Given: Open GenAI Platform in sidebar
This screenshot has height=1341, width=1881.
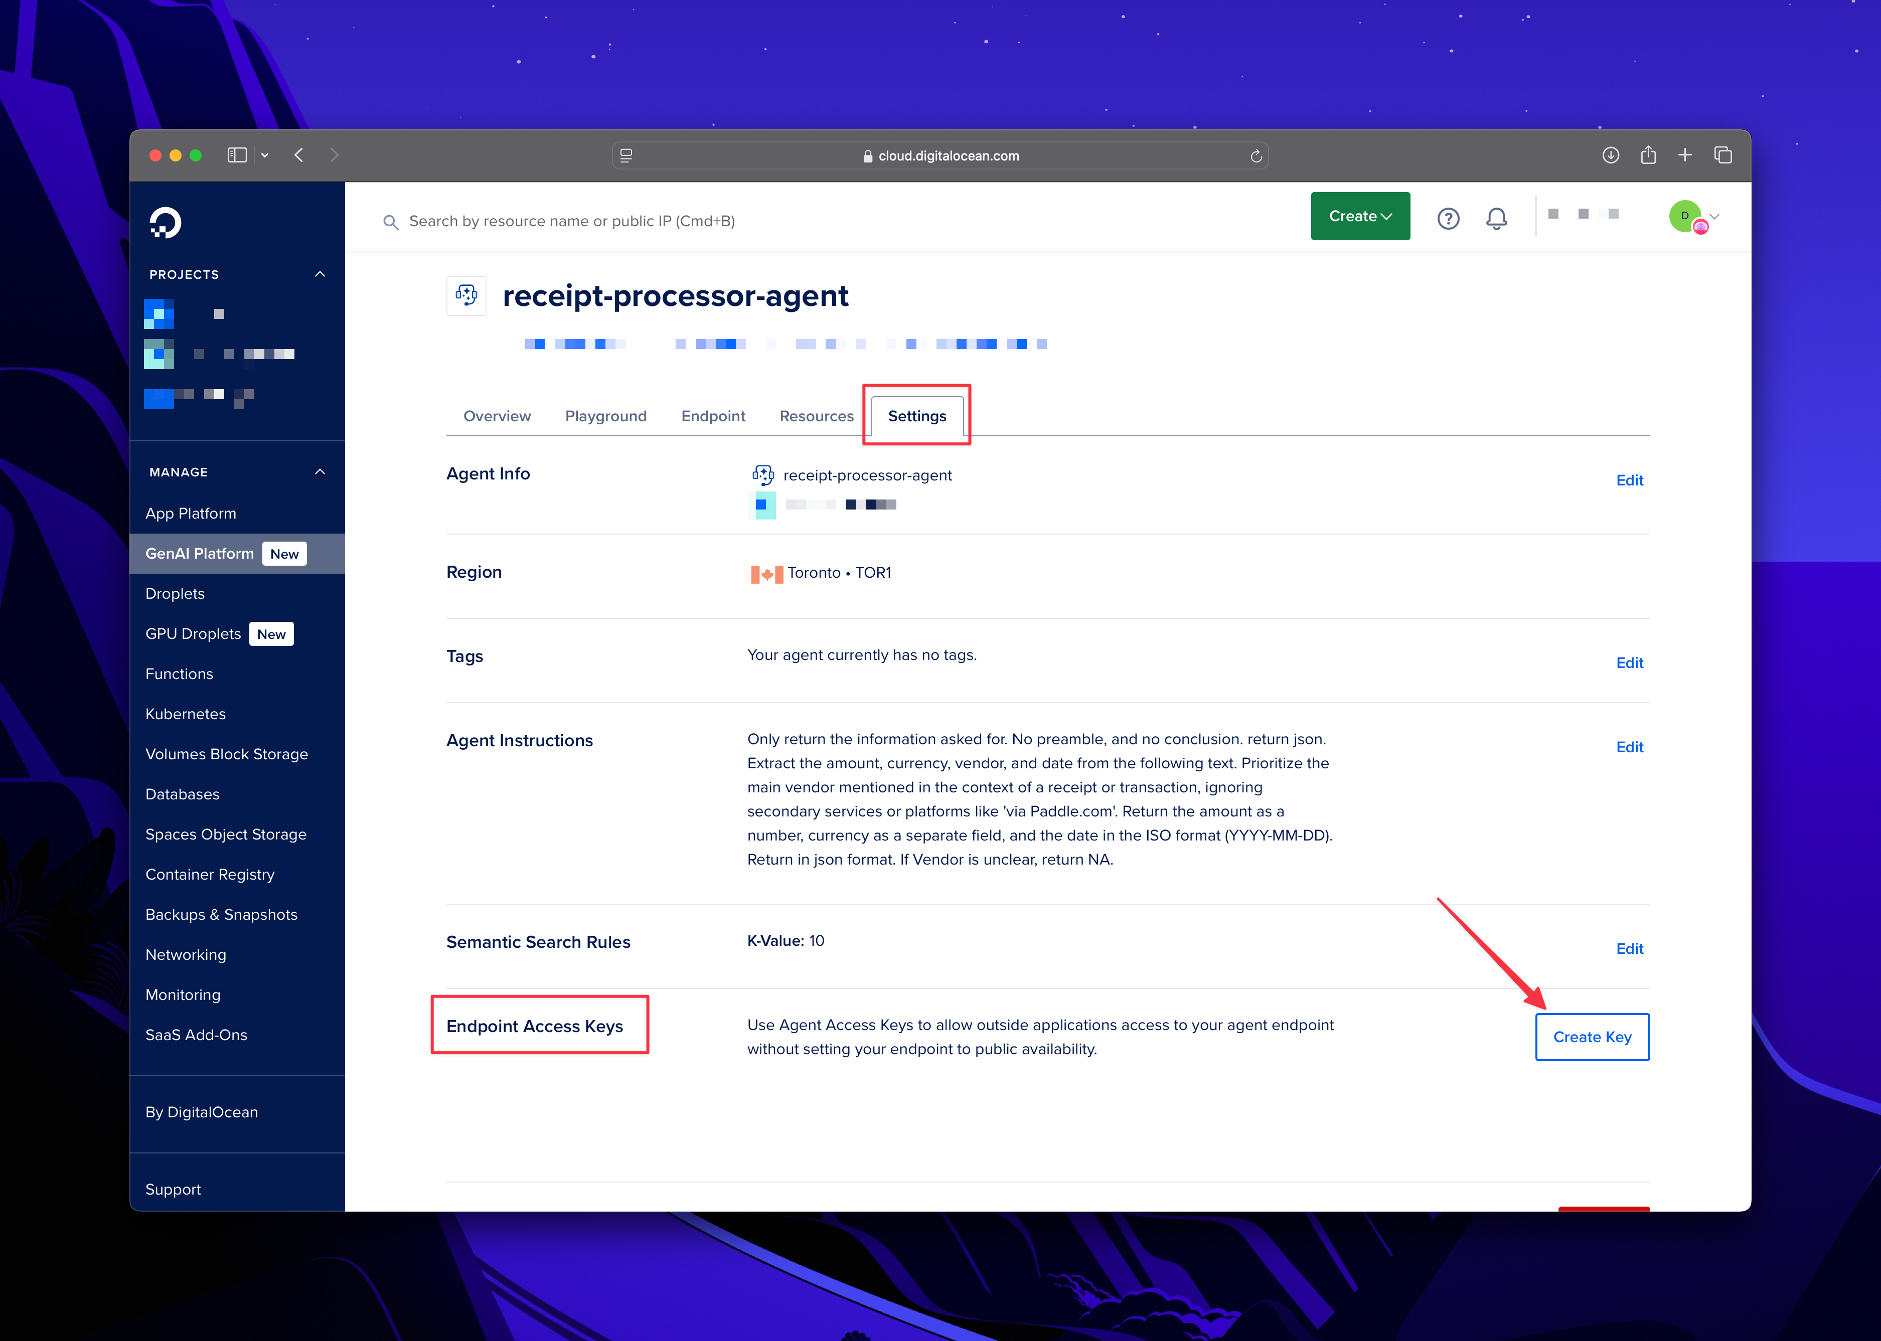Looking at the screenshot, I should click(237, 553).
